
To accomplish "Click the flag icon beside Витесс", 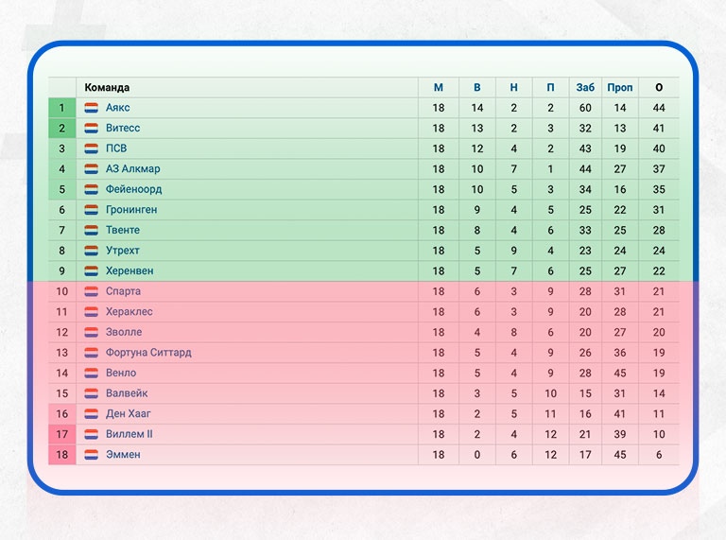I will pos(92,129).
